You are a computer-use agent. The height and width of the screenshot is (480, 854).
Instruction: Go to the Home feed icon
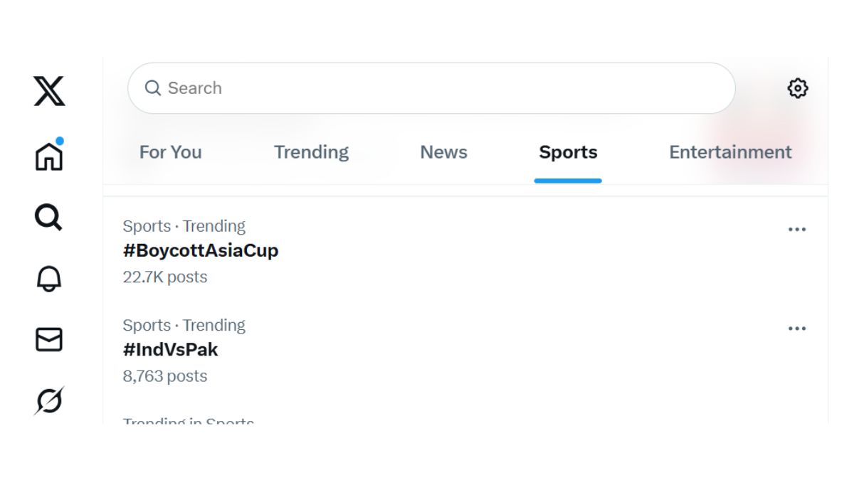coord(49,155)
